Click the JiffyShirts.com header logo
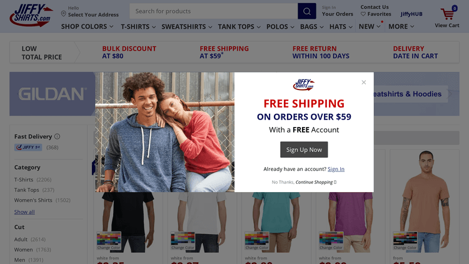The image size is (469, 264). point(31,15)
